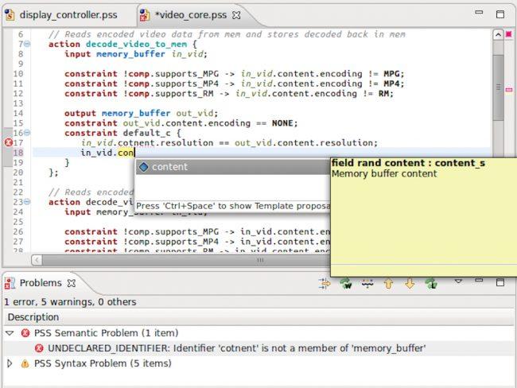Viewport: 517px width, 388px height.
Task: Collapse the constraint block at line 16
Action: click(x=27, y=133)
